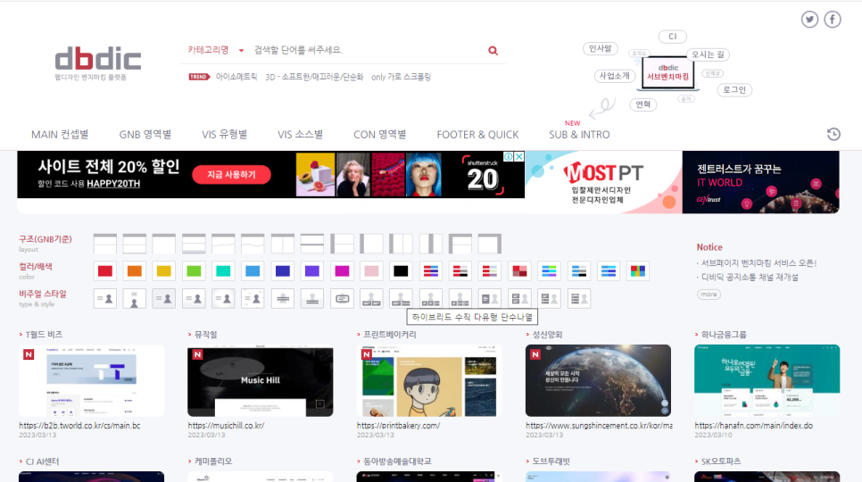Select the magenta color swatch
Image resolution: width=862 pixels, height=482 pixels.
tap(342, 271)
